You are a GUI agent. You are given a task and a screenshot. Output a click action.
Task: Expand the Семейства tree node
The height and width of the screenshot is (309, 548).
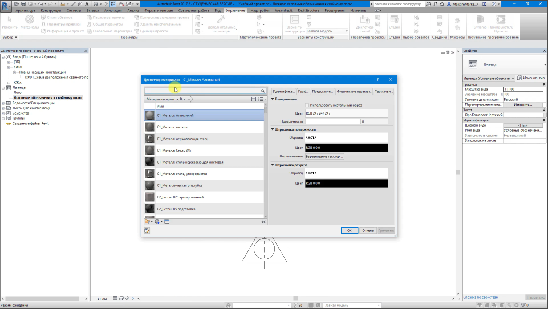tap(3, 113)
